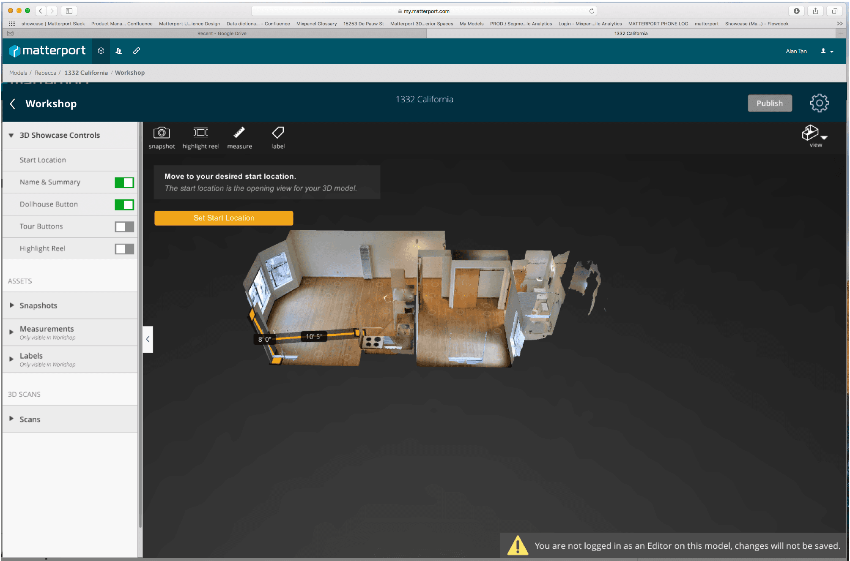Click the editor warning triangle icon
The image size is (850, 561).
(x=518, y=545)
